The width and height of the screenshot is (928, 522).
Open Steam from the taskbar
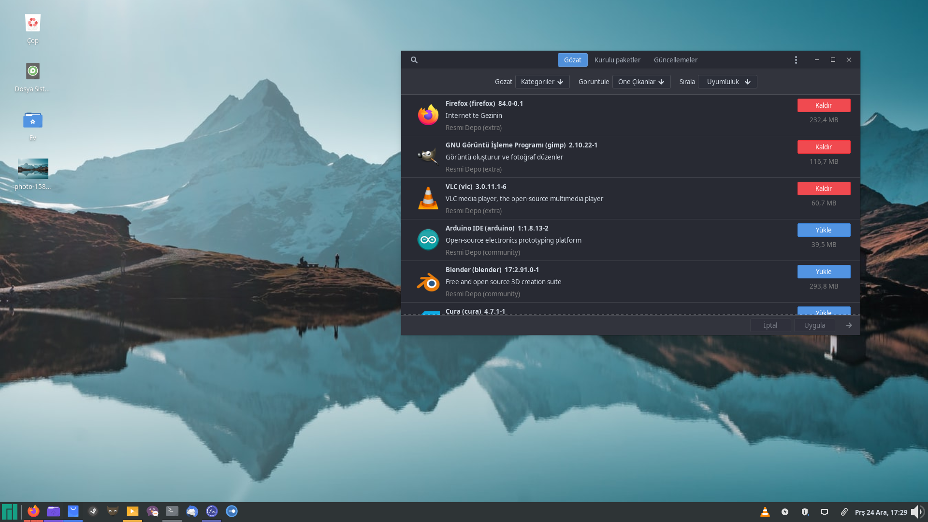[93, 511]
